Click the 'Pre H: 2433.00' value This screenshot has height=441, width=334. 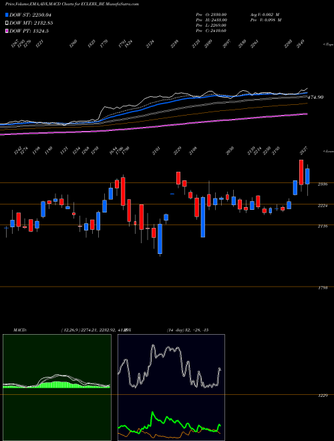point(211,20)
